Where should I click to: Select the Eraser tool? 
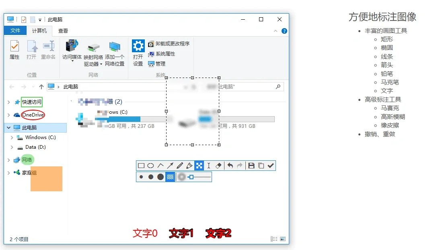click(x=218, y=165)
